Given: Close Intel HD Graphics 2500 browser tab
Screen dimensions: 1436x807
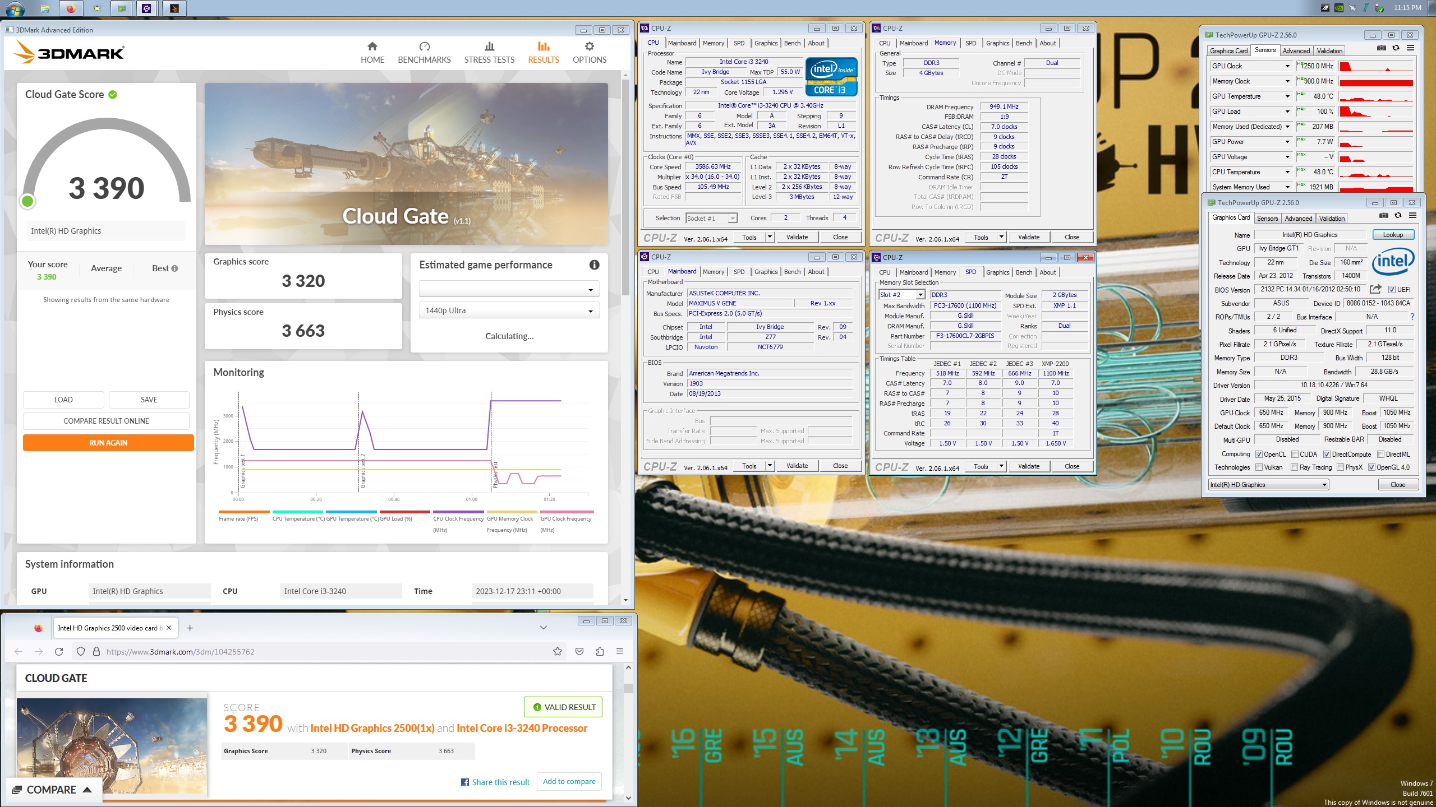Looking at the screenshot, I should tap(169, 628).
